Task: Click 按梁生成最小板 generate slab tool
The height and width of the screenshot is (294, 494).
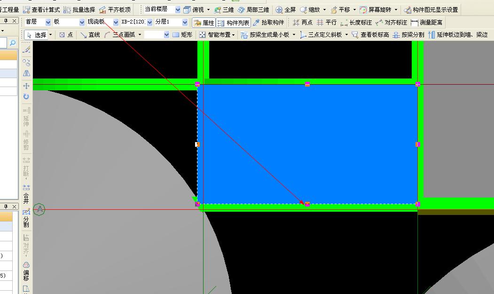Action: [x=265, y=35]
